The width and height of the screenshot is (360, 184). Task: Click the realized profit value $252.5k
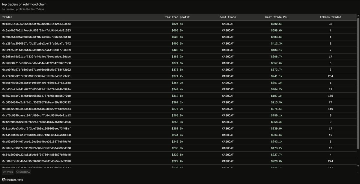[x=177, y=129]
